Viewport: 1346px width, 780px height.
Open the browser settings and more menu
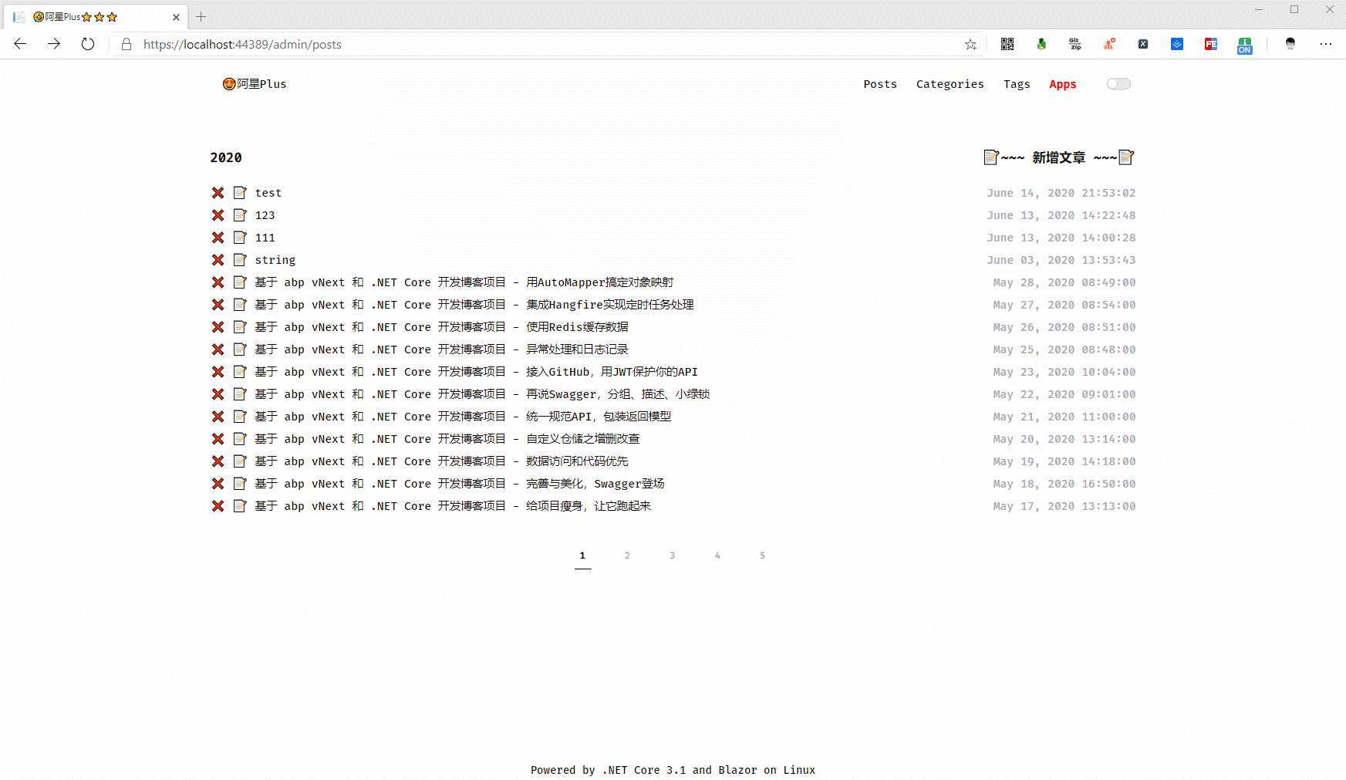point(1326,44)
